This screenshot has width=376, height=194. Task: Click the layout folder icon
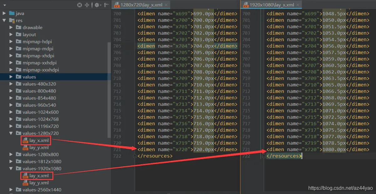18,35
